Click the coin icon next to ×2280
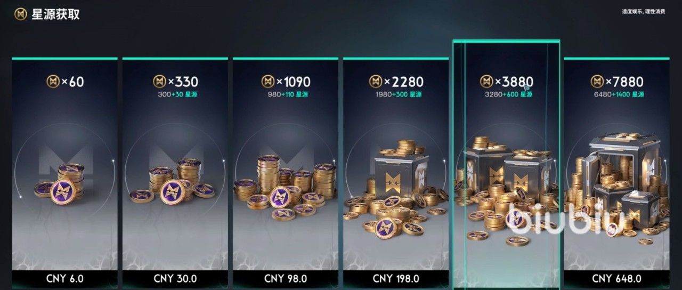 coord(376,82)
